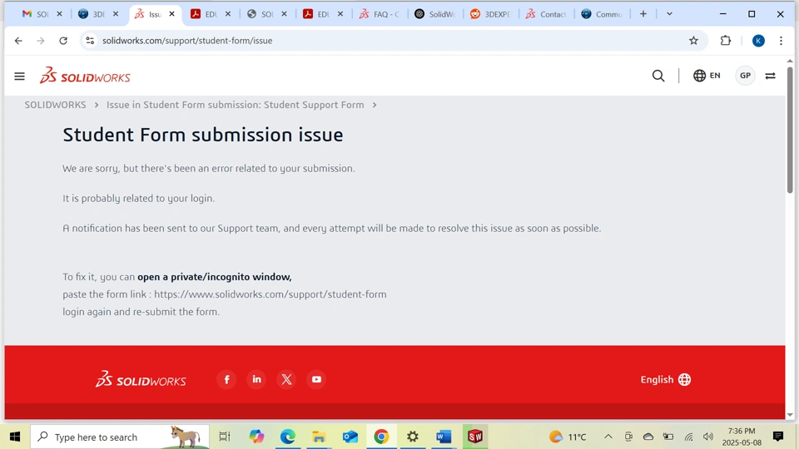Change language via EN globe

[x=707, y=76]
